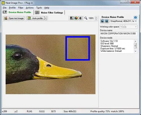
Task: Select the Device Noise Profile tab
Action: [17, 12]
